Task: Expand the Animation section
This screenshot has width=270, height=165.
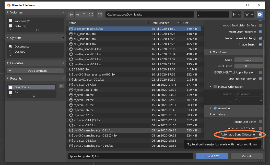Action: tap(210, 108)
